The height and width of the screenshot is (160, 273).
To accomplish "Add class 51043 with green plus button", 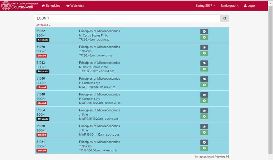I will tap(204, 69).
